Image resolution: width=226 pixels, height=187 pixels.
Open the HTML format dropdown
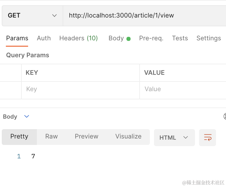174,138
